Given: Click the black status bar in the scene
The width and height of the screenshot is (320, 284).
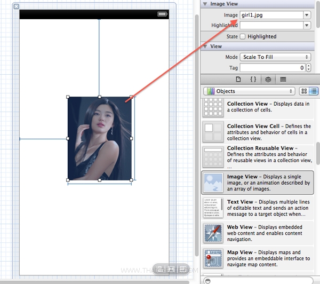Looking at the screenshot, I should coord(94,14).
